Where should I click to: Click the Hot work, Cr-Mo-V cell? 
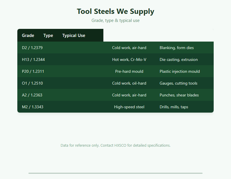click(129, 59)
